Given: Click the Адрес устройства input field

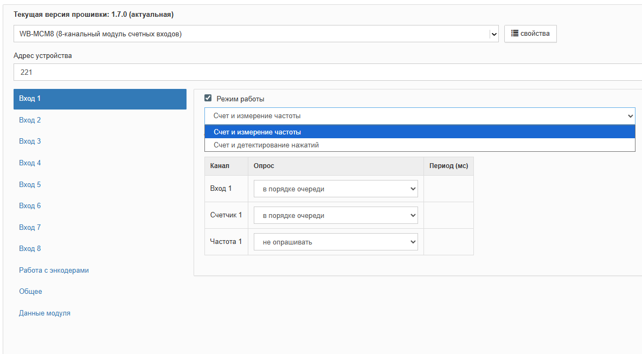Looking at the screenshot, I should [325, 72].
